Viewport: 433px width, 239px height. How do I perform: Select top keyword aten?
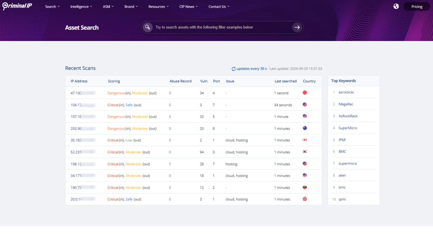342,175
